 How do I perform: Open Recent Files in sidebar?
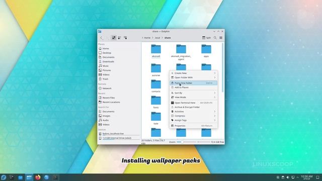pos(119,98)
